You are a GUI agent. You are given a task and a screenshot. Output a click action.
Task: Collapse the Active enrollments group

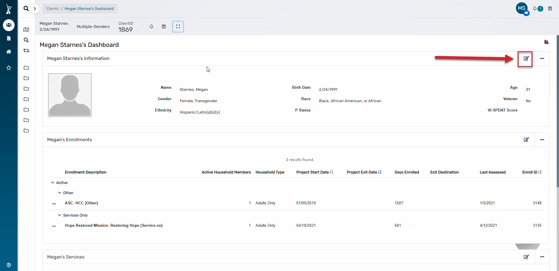coord(53,183)
